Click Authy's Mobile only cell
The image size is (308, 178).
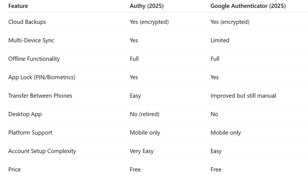[145, 133]
